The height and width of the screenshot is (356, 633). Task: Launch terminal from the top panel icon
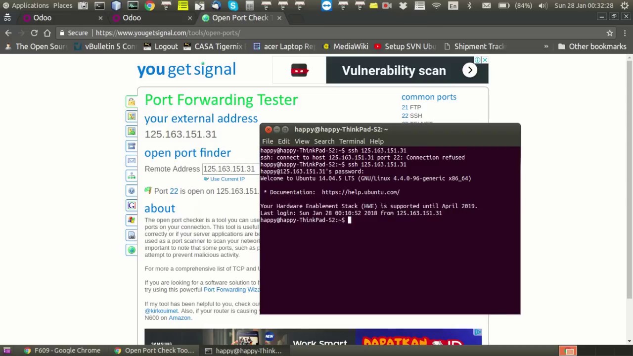point(99,5)
